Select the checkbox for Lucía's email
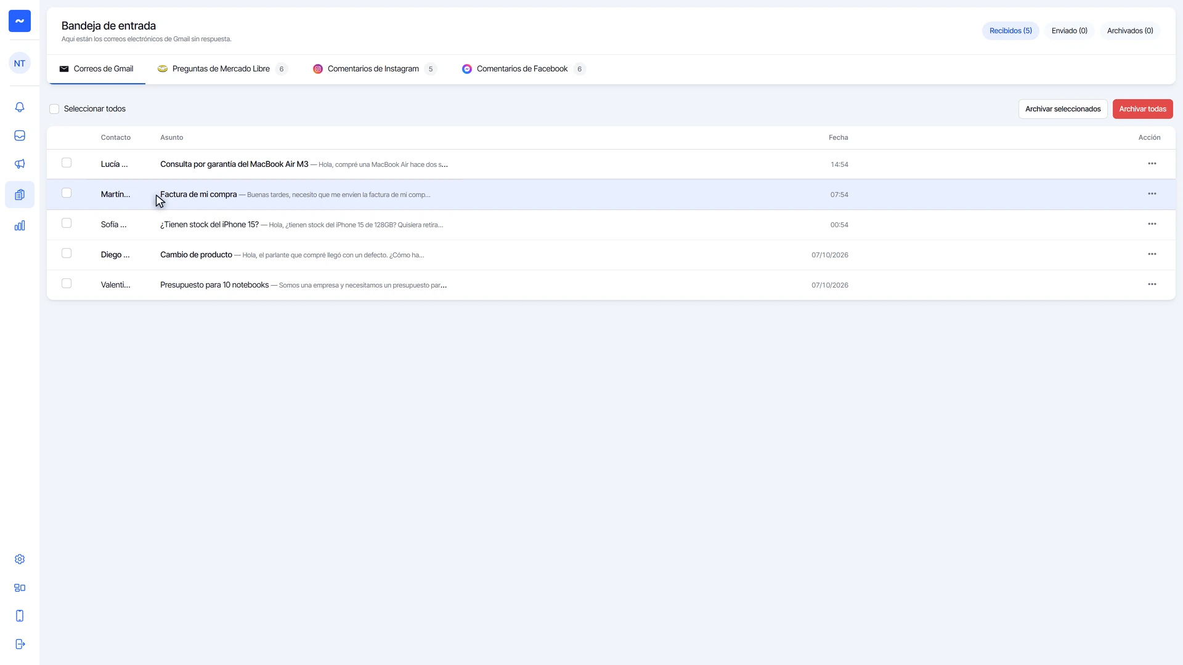The height and width of the screenshot is (665, 1183). coord(67,163)
